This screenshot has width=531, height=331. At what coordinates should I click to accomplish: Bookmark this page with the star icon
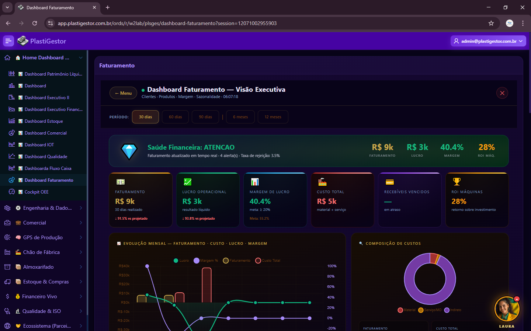[491, 23]
